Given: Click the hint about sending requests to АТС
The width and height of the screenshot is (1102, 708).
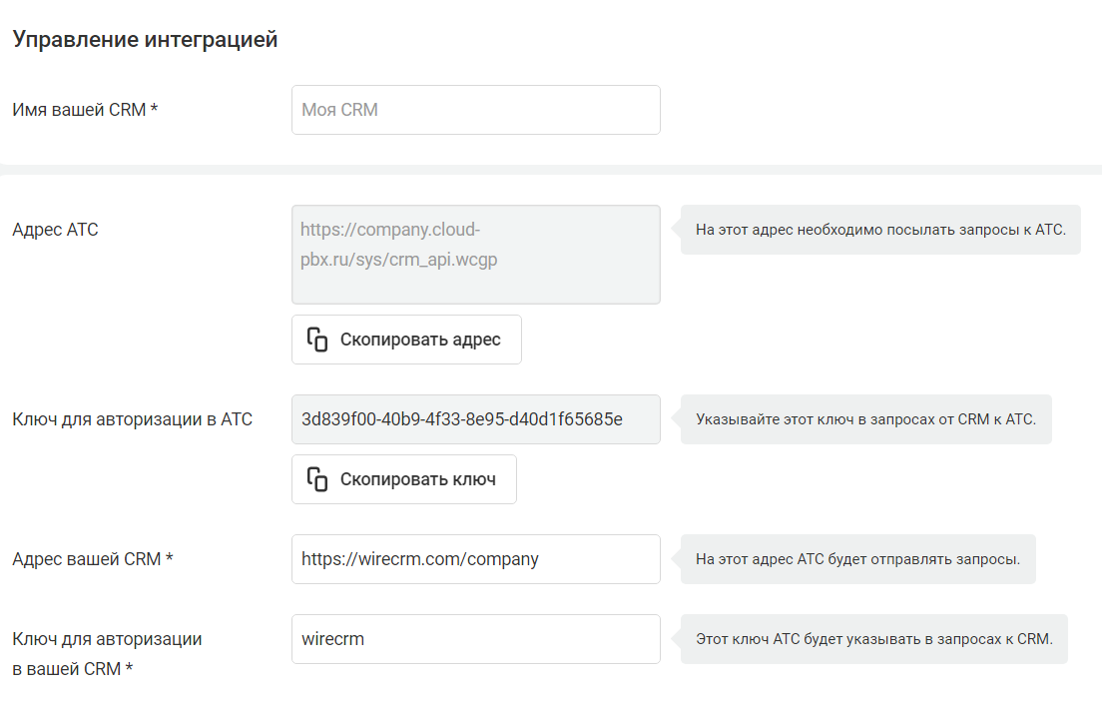Looking at the screenshot, I should pos(880,230).
